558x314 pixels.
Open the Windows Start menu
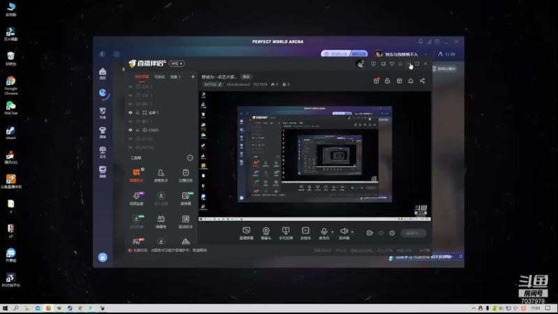(x=5, y=308)
